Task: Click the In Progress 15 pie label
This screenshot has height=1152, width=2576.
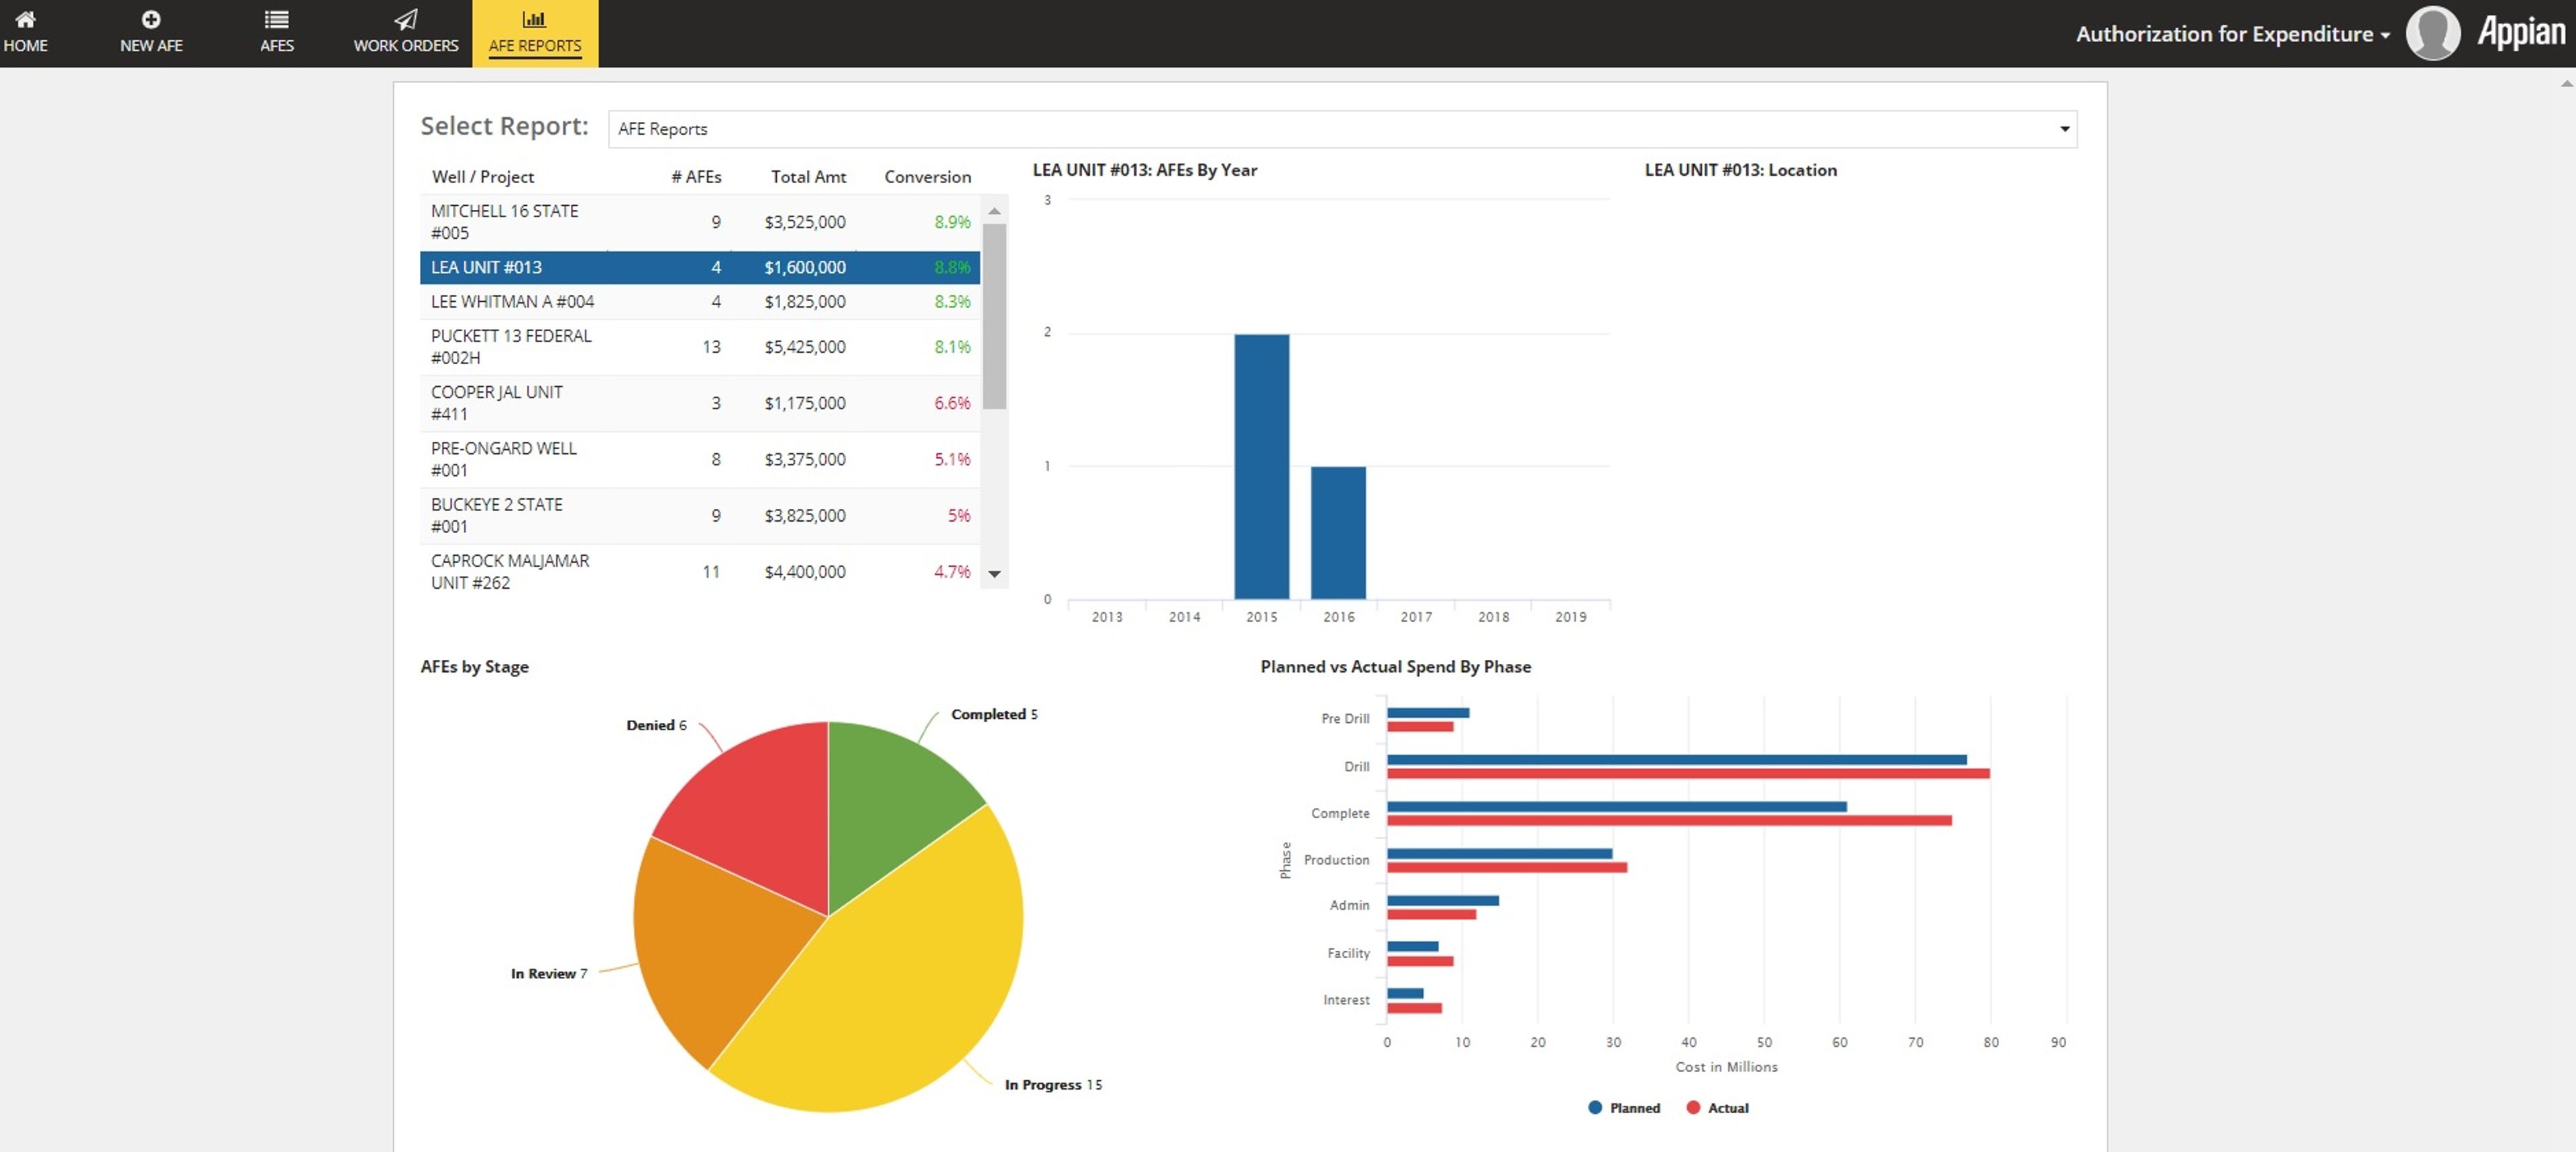Action: coord(1053,1084)
